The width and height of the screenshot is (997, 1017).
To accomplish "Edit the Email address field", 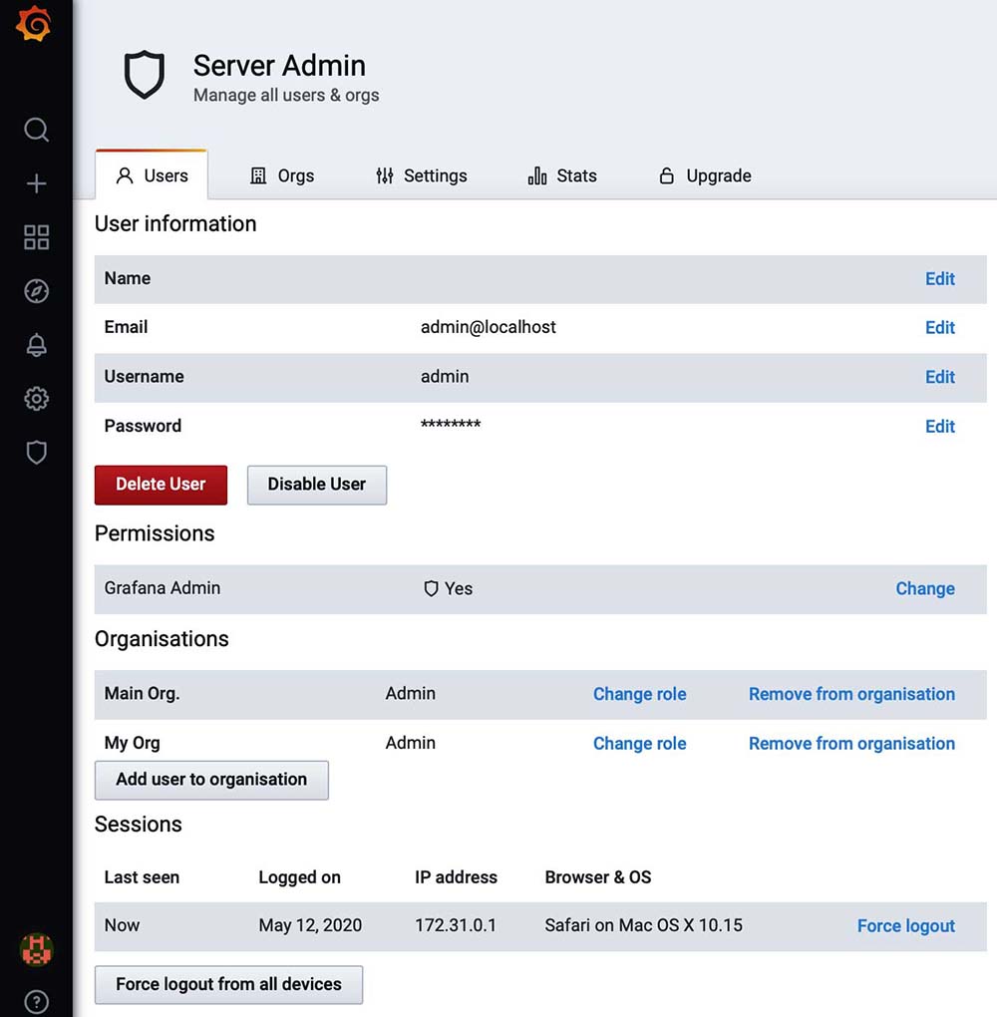I will coord(939,328).
